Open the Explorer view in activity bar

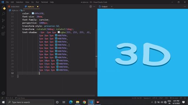(x=3, y=8)
